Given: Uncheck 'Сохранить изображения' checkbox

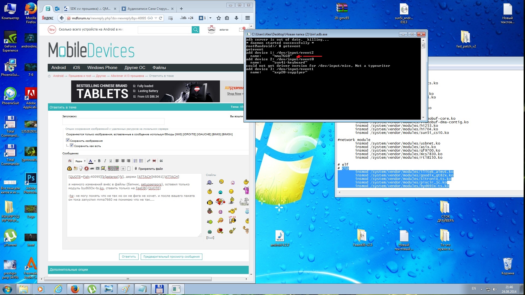Looking at the screenshot, I should pyautogui.click(x=68, y=140).
